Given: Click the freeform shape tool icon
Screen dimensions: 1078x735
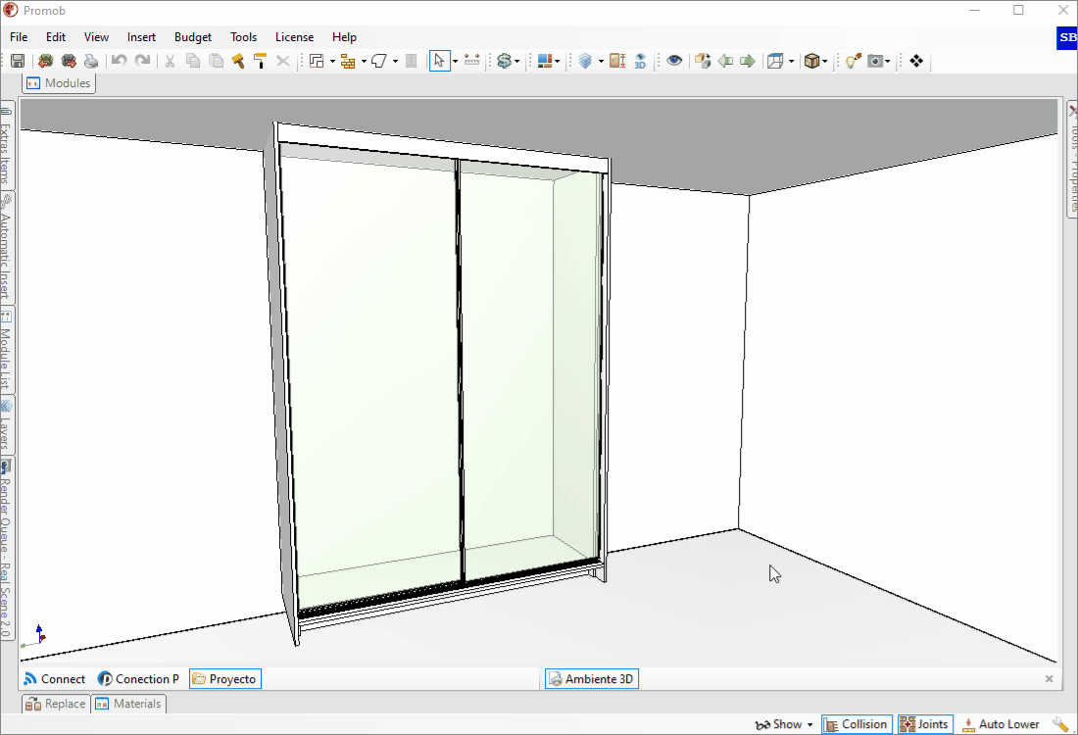Looking at the screenshot, I should (379, 61).
